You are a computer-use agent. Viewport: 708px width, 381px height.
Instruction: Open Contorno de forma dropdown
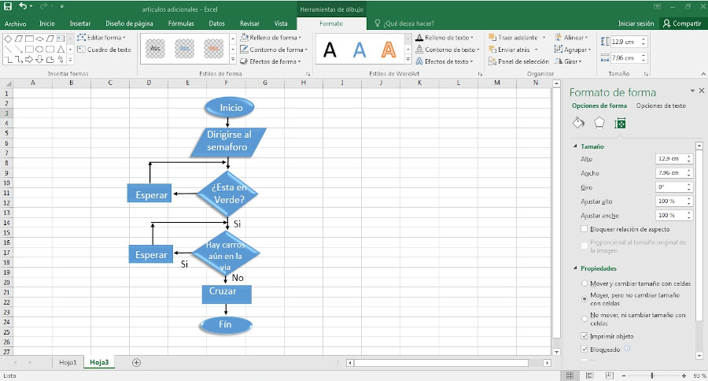(274, 50)
